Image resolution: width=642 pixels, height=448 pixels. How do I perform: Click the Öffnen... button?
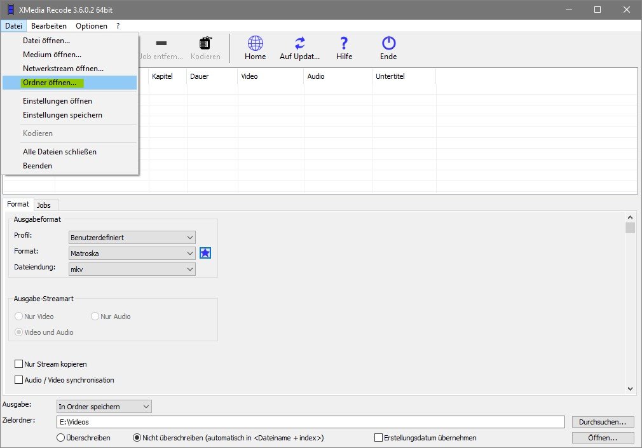(x=603, y=438)
